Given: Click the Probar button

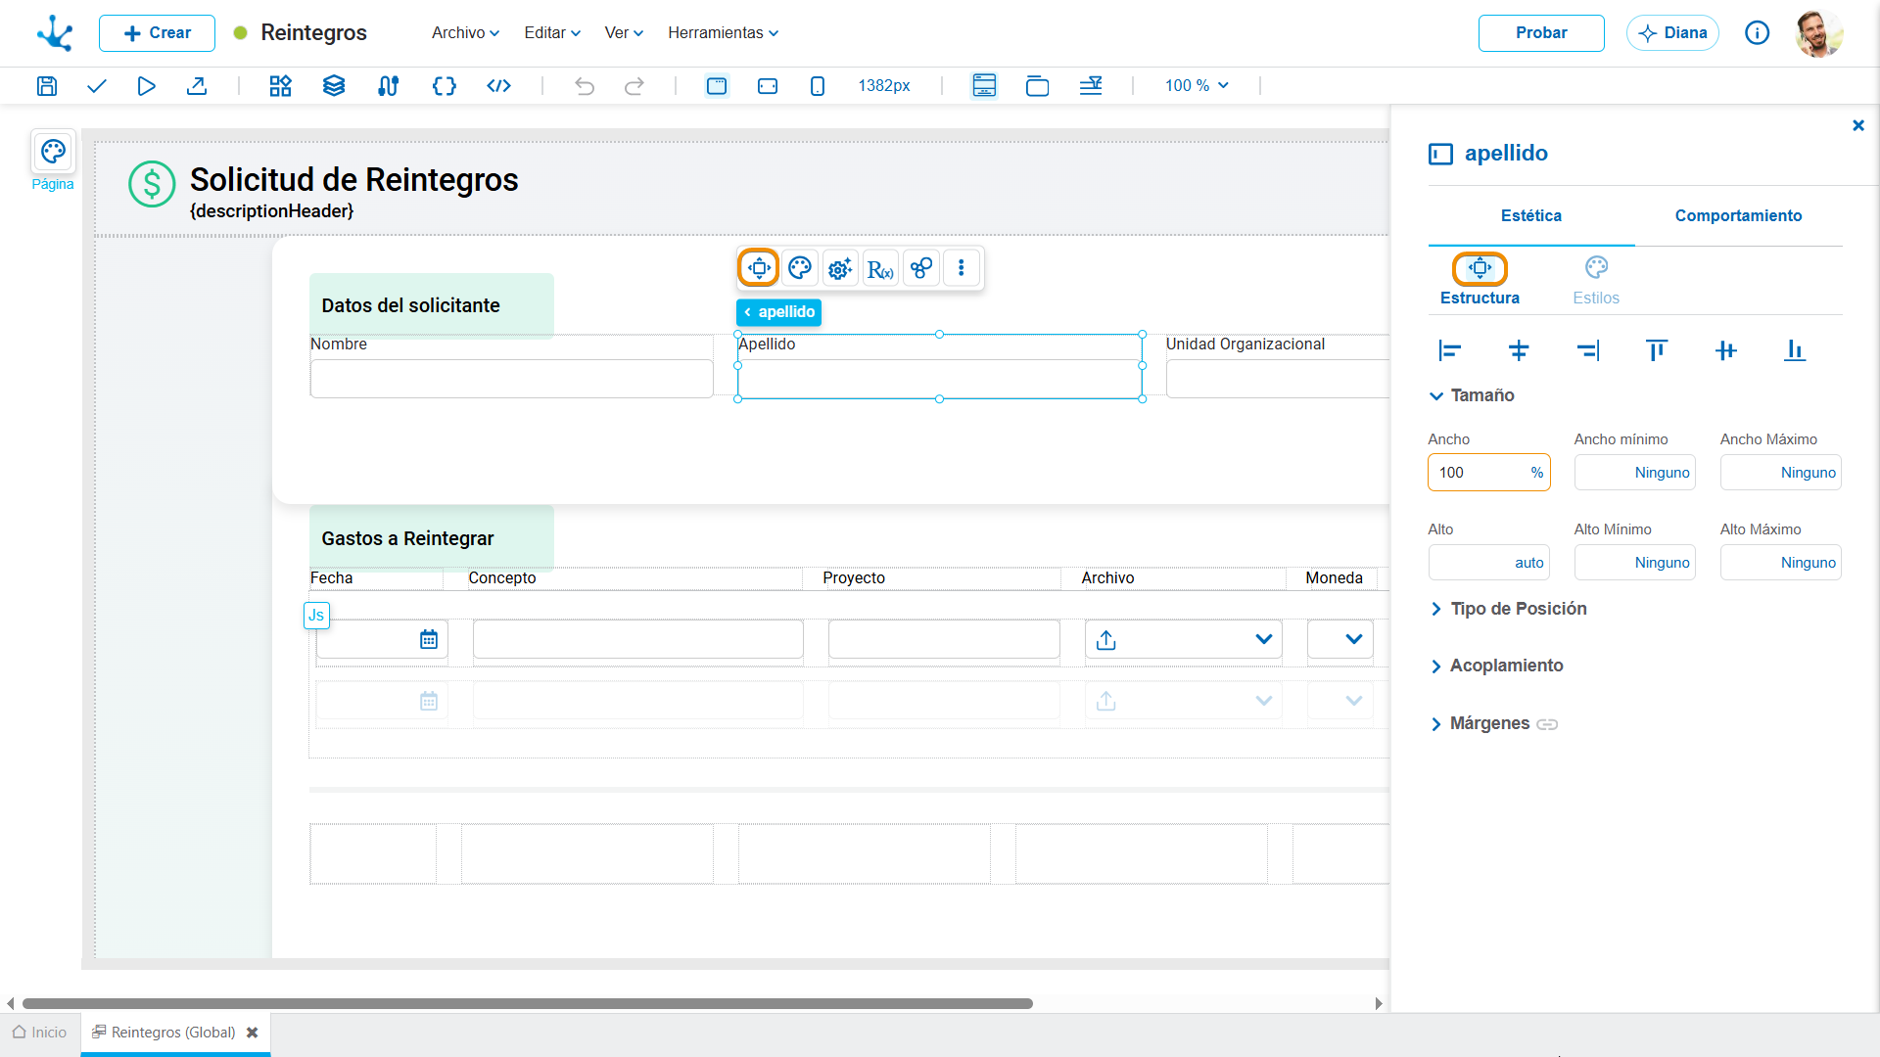Looking at the screenshot, I should pos(1541,33).
